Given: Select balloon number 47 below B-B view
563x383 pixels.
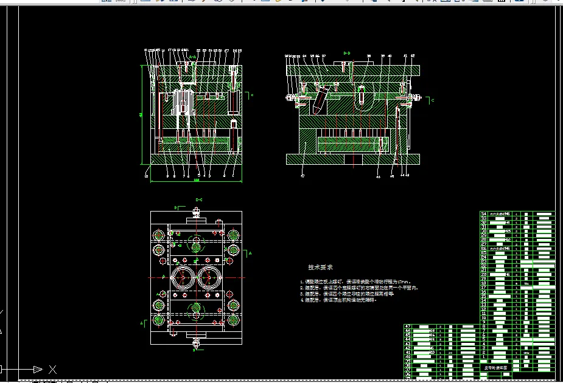Looking at the screenshot, I should (x=302, y=176).
